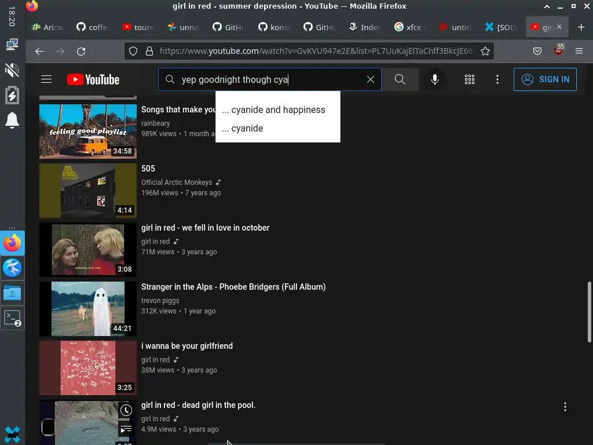Image resolution: width=593 pixels, height=445 pixels.
Task: Click girl in red - we fell in love title
Action: pyautogui.click(x=206, y=228)
